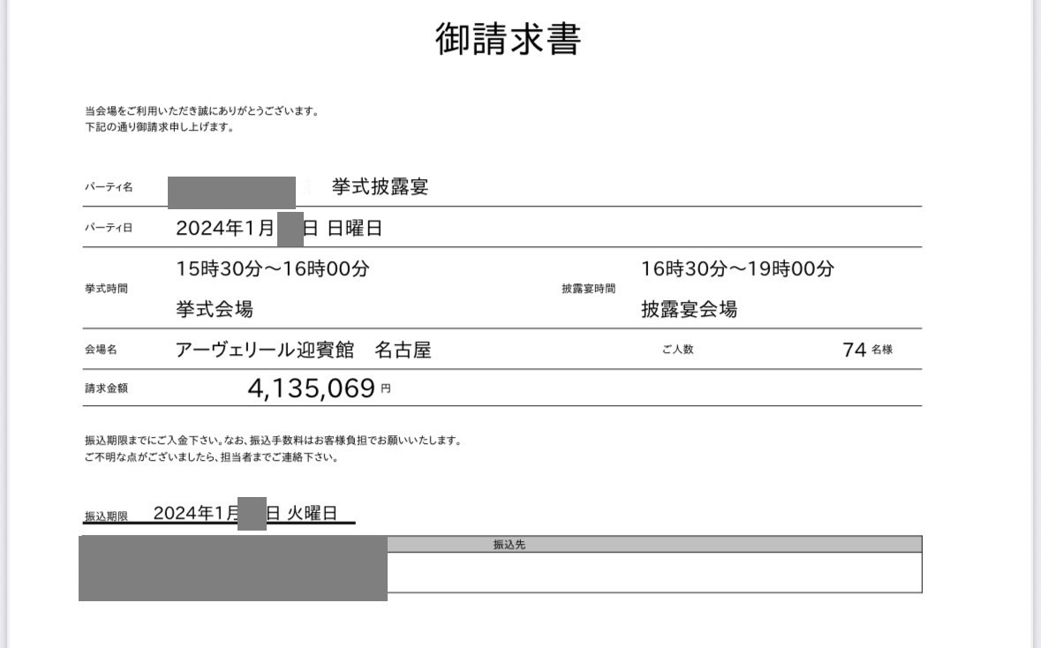Click the 請求金額 label
Image resolution: width=1041 pixels, height=648 pixels.
tap(106, 388)
